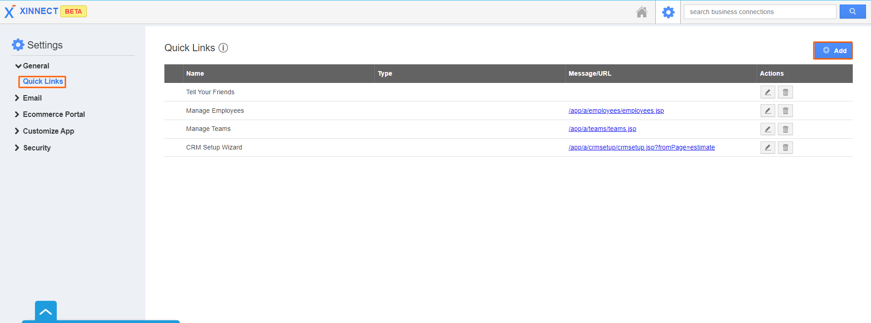Delete the Manage Teams quick link
The image size is (871, 323).
[x=785, y=129]
